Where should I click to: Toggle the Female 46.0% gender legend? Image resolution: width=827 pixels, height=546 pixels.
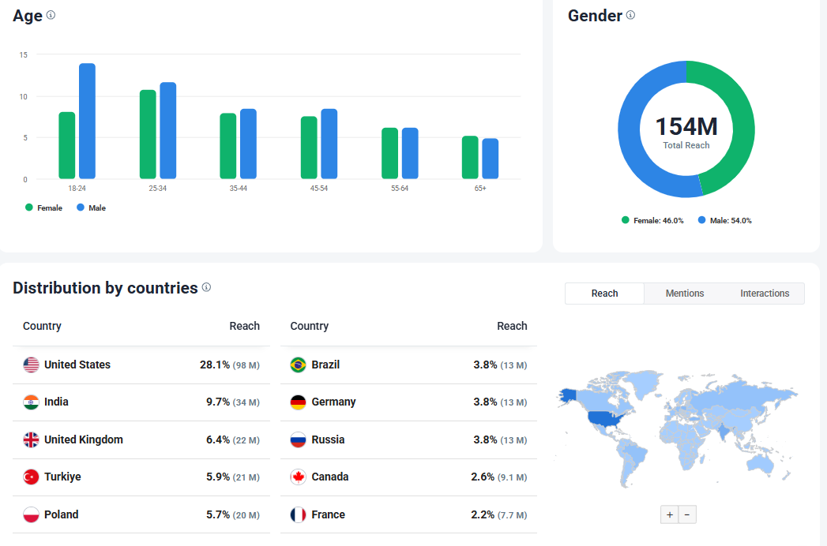[x=650, y=220]
